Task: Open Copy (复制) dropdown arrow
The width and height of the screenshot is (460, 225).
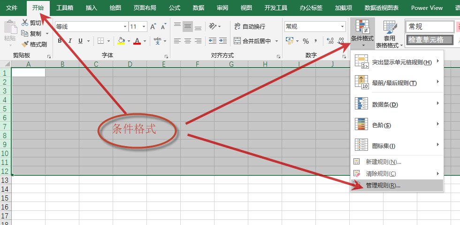Action: 47,34
